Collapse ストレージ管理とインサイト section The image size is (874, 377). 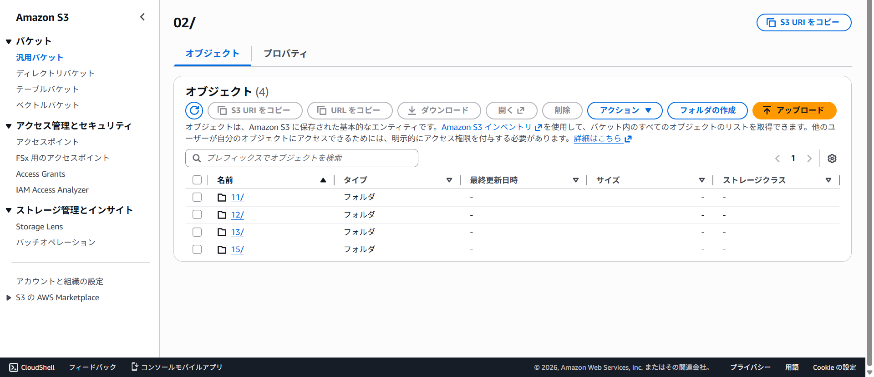tap(9, 210)
